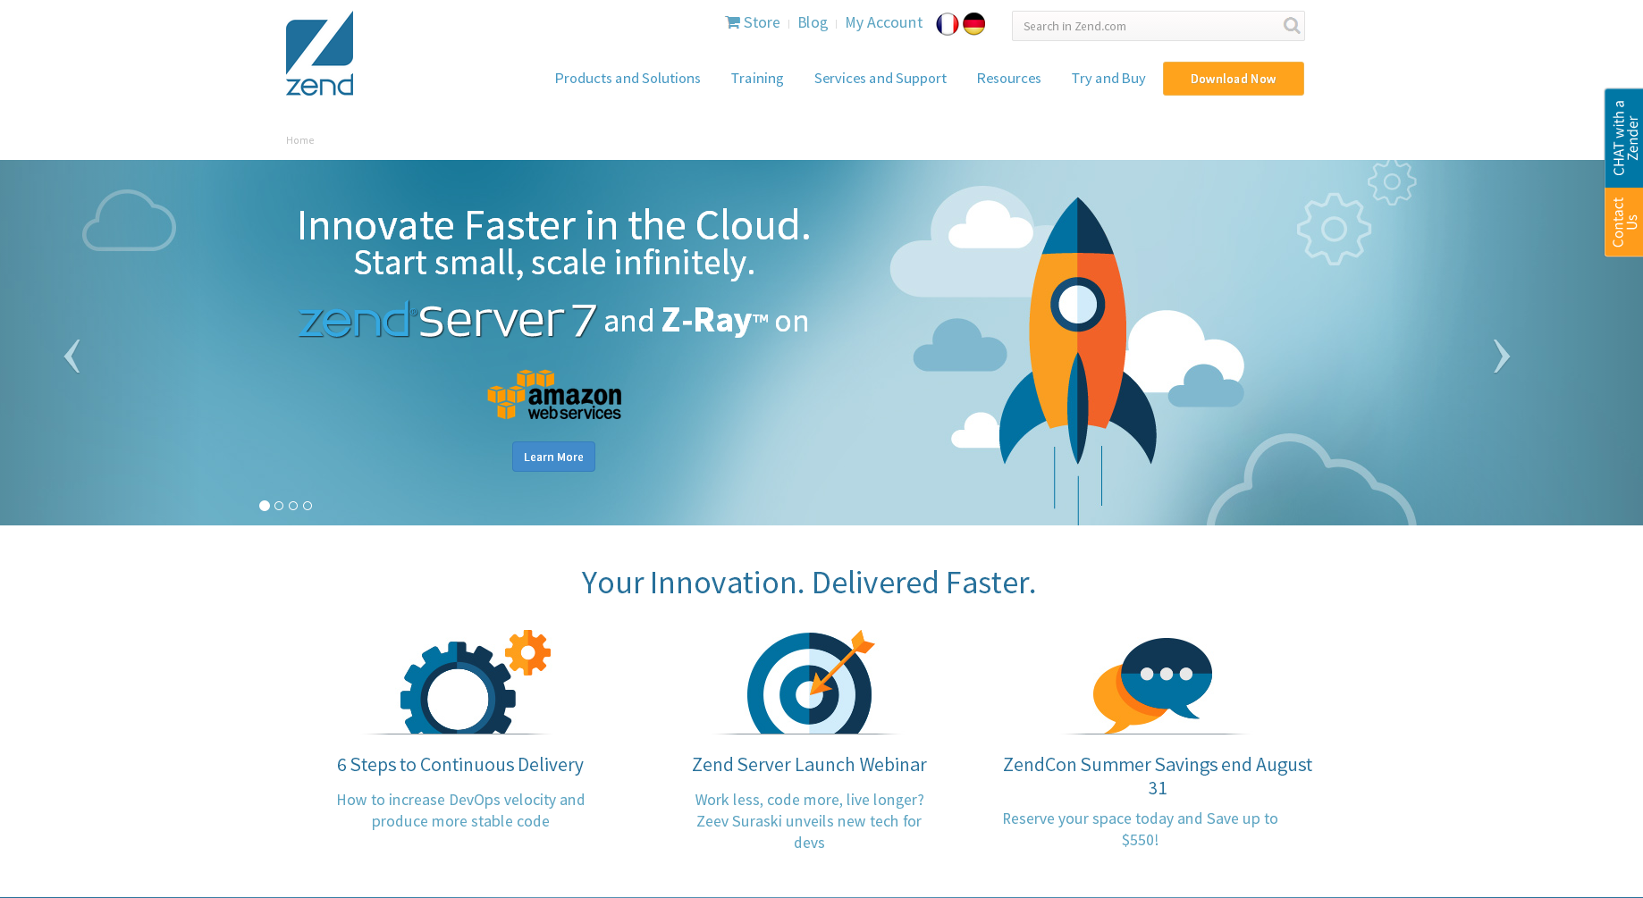Go to next carousel slide arrow
Screen dimensions: 1643x898
(1502, 356)
